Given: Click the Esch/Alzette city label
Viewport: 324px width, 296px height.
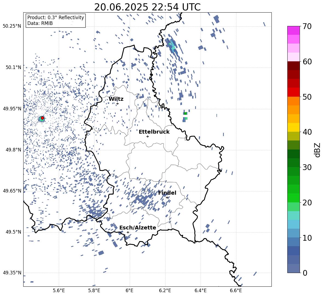Looking at the screenshot, I should (x=138, y=228).
